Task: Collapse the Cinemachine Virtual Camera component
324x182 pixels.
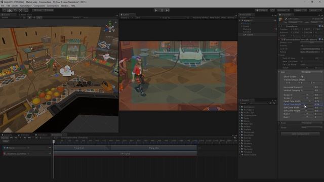Action: coord(279,39)
